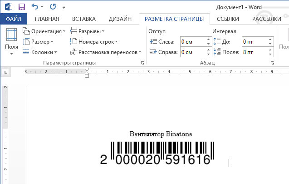This screenshot has height=184, width=289.
Task: Increase the До spacing value
Action: (270, 40)
